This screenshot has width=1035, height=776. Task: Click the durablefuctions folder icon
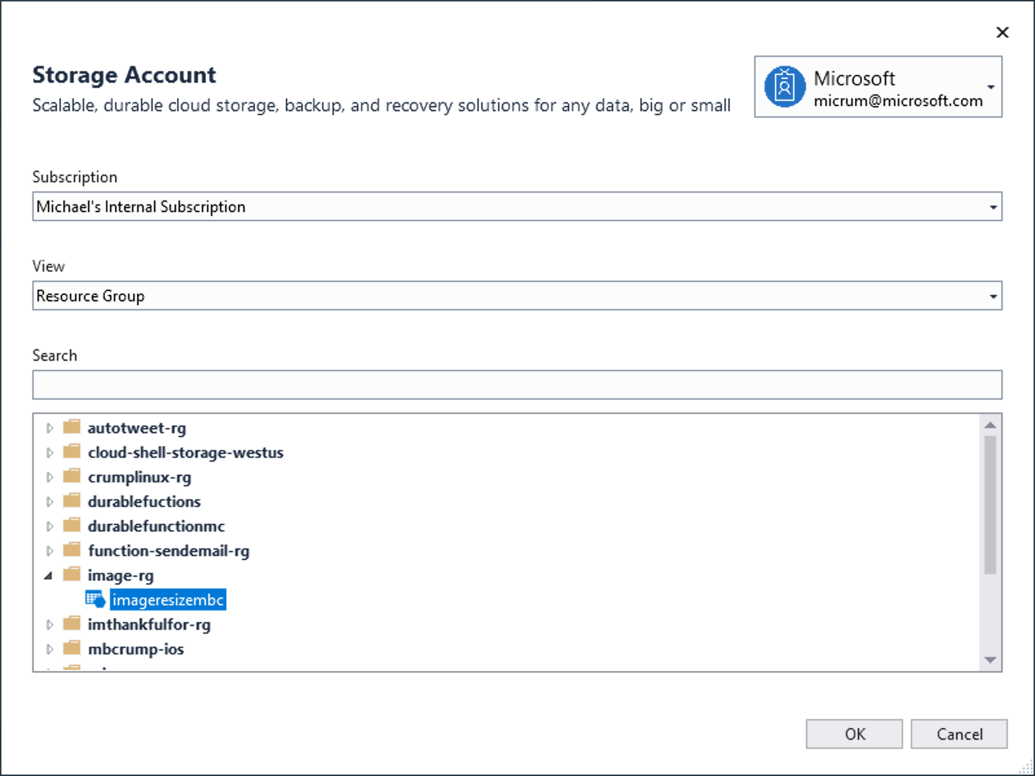(72, 501)
